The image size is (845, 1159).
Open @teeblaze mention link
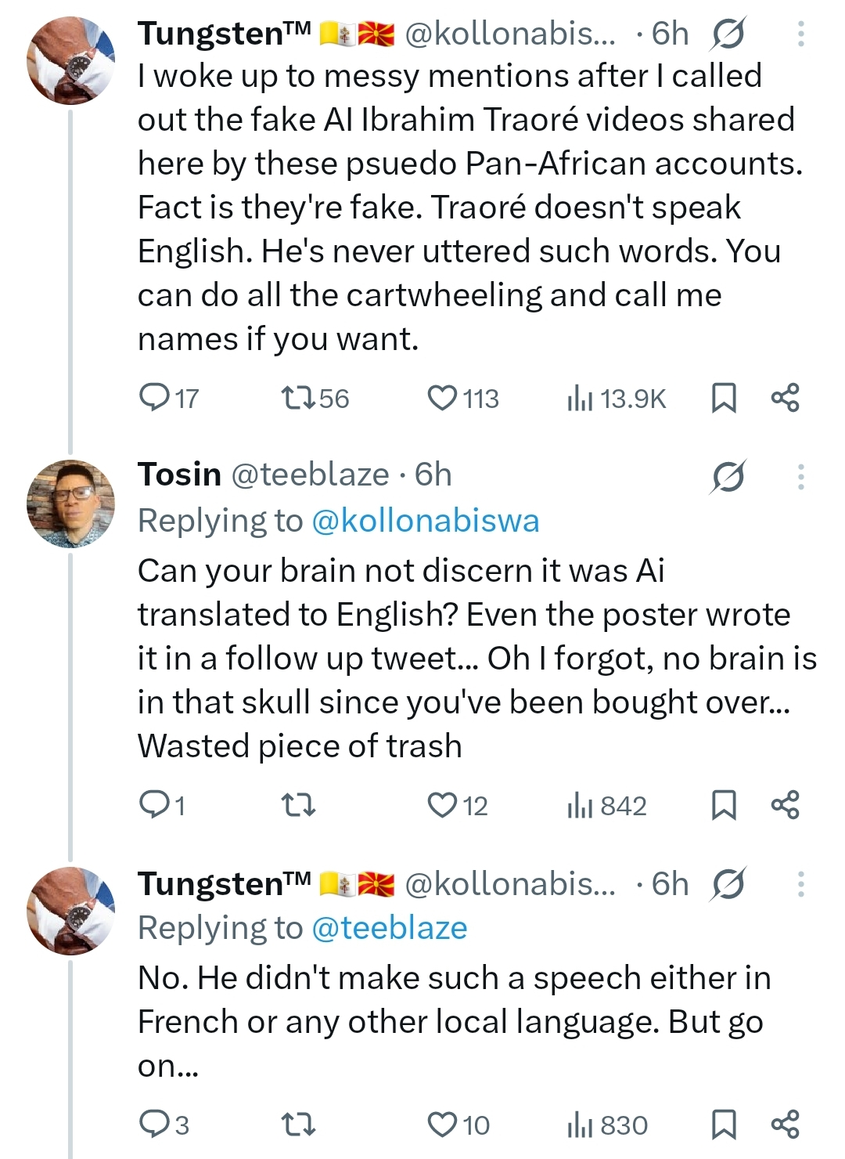click(x=389, y=928)
